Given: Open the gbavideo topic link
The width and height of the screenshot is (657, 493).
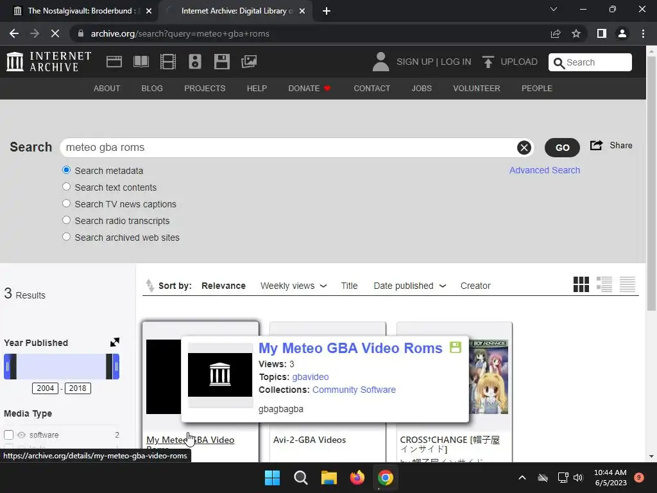Looking at the screenshot, I should point(310,377).
